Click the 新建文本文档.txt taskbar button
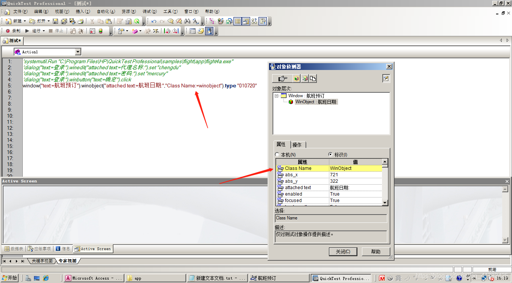The width and height of the screenshot is (512, 283). point(217,278)
